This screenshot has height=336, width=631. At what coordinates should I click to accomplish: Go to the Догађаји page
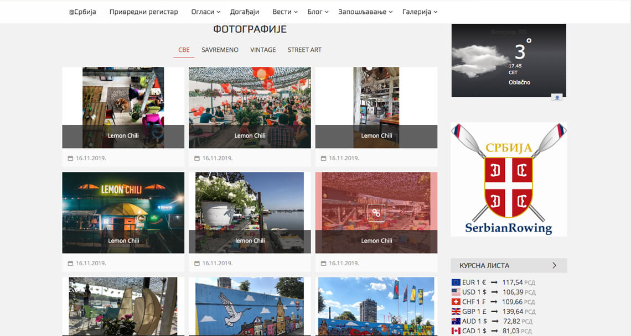point(245,12)
